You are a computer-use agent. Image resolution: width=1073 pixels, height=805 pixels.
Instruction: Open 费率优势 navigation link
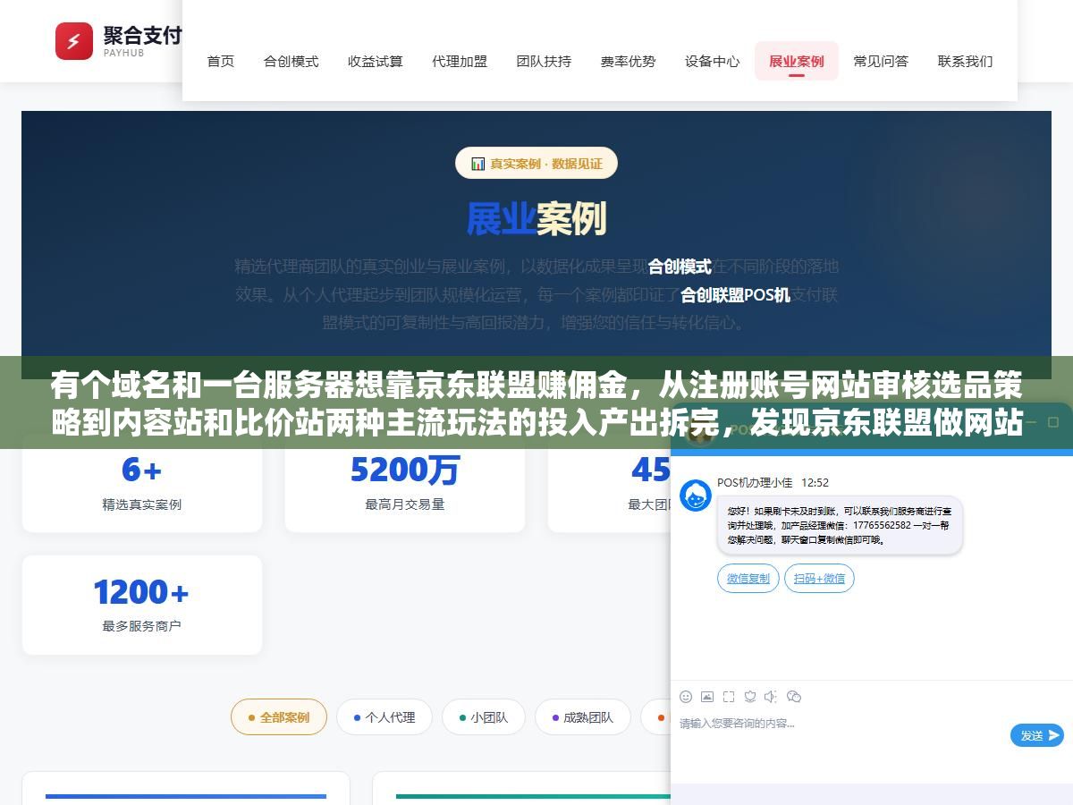(x=628, y=62)
